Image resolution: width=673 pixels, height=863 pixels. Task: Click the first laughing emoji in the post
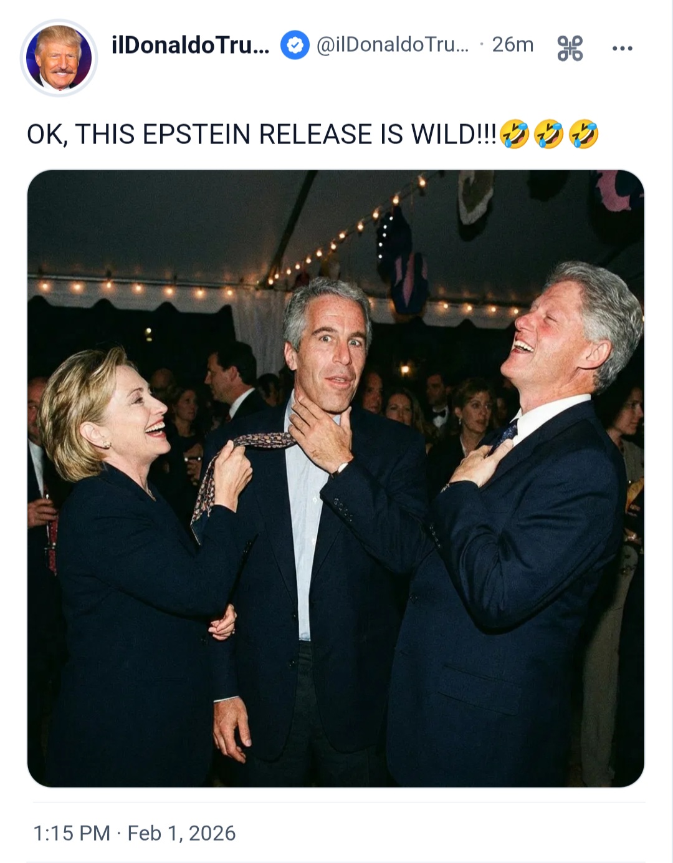pos(514,134)
